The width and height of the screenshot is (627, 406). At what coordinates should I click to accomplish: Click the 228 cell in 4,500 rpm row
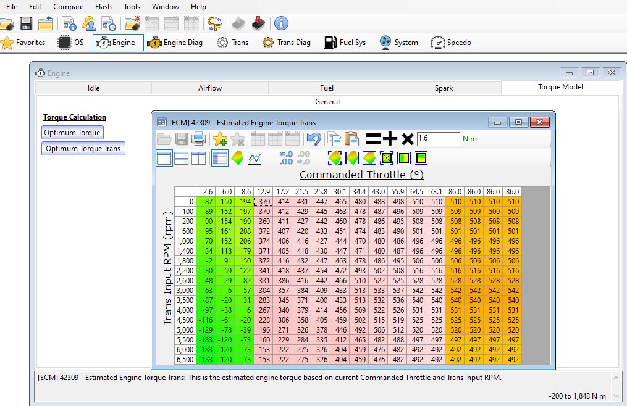263,320
